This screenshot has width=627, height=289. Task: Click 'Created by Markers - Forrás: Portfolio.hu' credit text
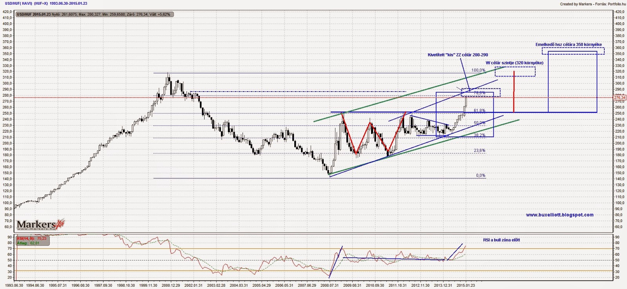coord(593,4)
